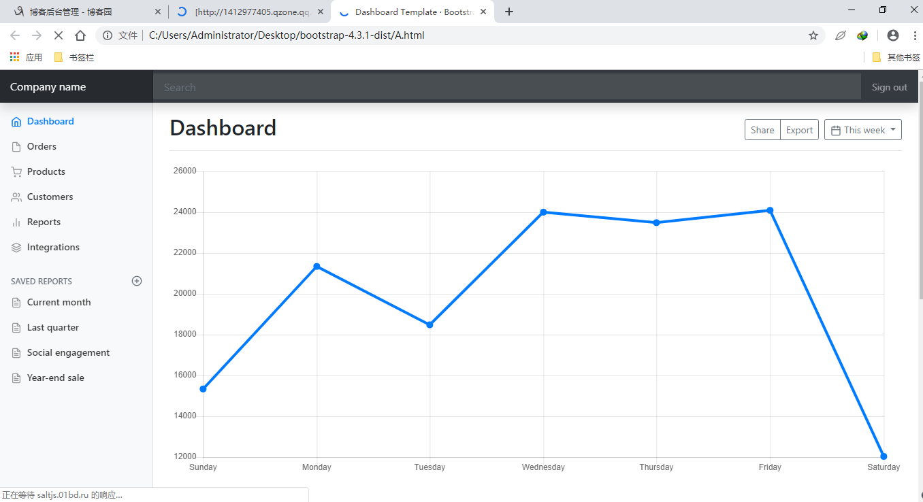Open the 书签栏 bookmarks folder
This screenshot has width=923, height=502.
74,58
